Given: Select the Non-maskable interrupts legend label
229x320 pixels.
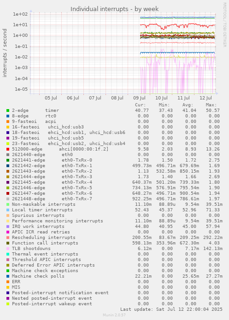Looking at the screenshot, I should click(x=43, y=204).
